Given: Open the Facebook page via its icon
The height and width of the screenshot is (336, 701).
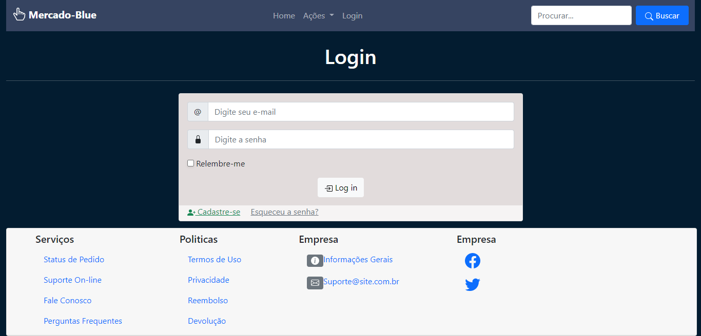Looking at the screenshot, I should 472,261.
